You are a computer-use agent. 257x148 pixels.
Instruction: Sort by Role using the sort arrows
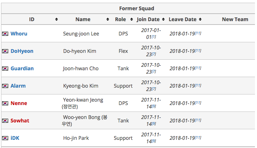[x=131, y=19]
